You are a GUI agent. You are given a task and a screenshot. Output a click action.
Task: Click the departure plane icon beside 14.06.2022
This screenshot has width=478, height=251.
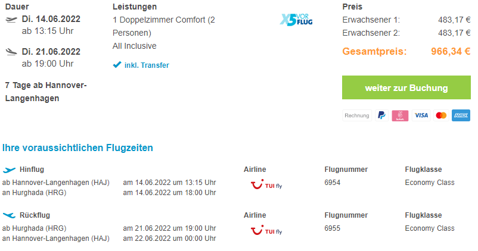coord(11,20)
